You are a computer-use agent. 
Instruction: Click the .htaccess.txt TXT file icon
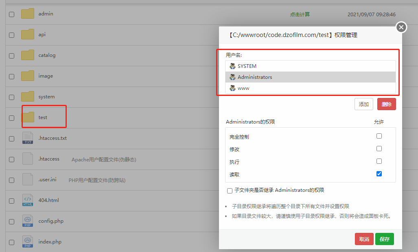[28, 138]
